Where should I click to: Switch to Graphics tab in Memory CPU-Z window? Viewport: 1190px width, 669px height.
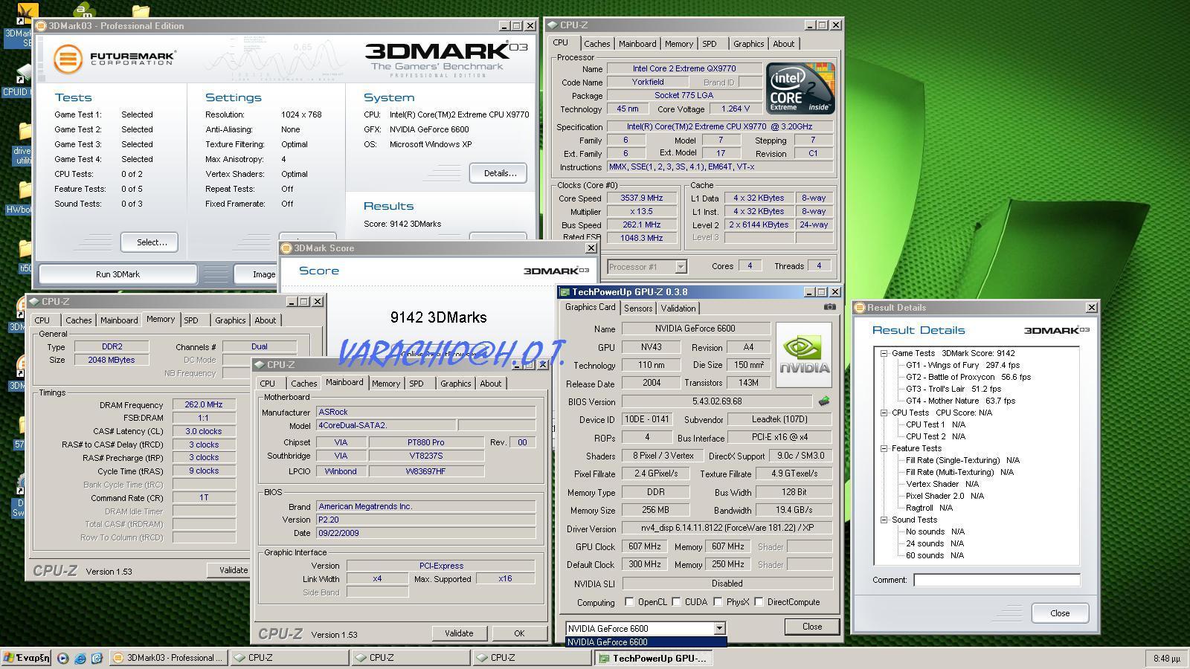pyautogui.click(x=230, y=320)
